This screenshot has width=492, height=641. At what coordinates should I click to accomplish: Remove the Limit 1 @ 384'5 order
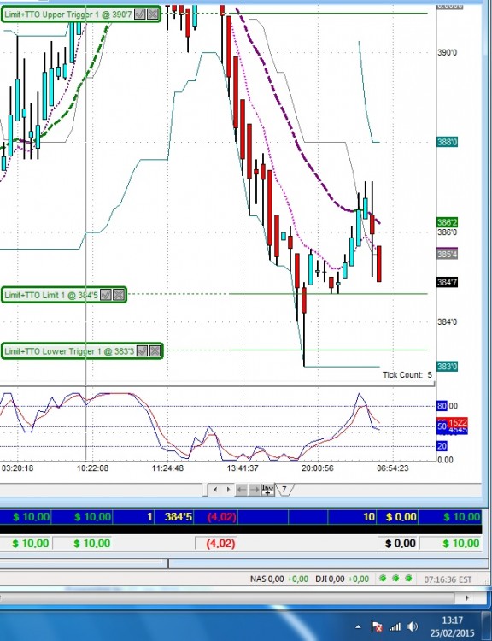[119, 295]
